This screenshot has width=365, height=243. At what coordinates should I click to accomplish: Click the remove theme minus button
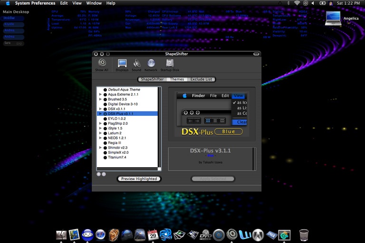(x=104, y=174)
